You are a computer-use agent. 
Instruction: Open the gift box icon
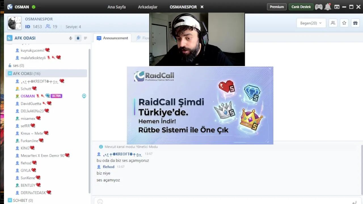[x=355, y=23]
